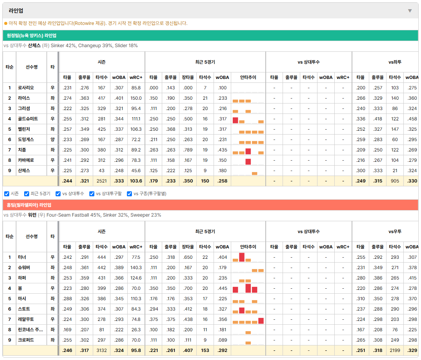Toggle vs 구종(투구팔별) checkbox
The height and width of the screenshot is (360, 421).
[x=130, y=194]
